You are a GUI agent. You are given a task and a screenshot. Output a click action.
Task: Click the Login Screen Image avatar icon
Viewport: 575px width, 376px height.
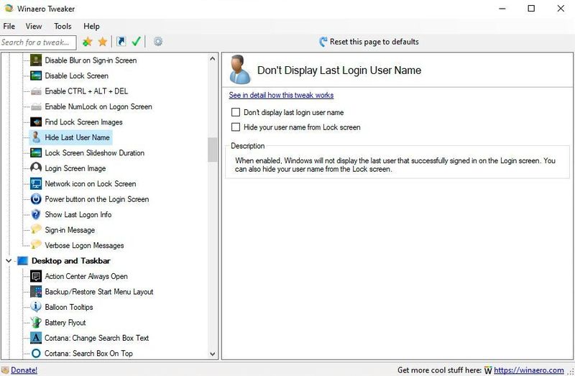[x=36, y=168]
